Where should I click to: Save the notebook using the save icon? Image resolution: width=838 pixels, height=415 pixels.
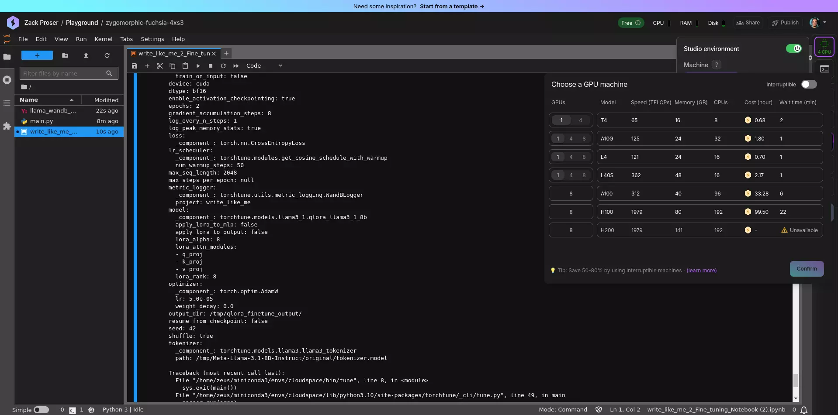pyautogui.click(x=134, y=65)
